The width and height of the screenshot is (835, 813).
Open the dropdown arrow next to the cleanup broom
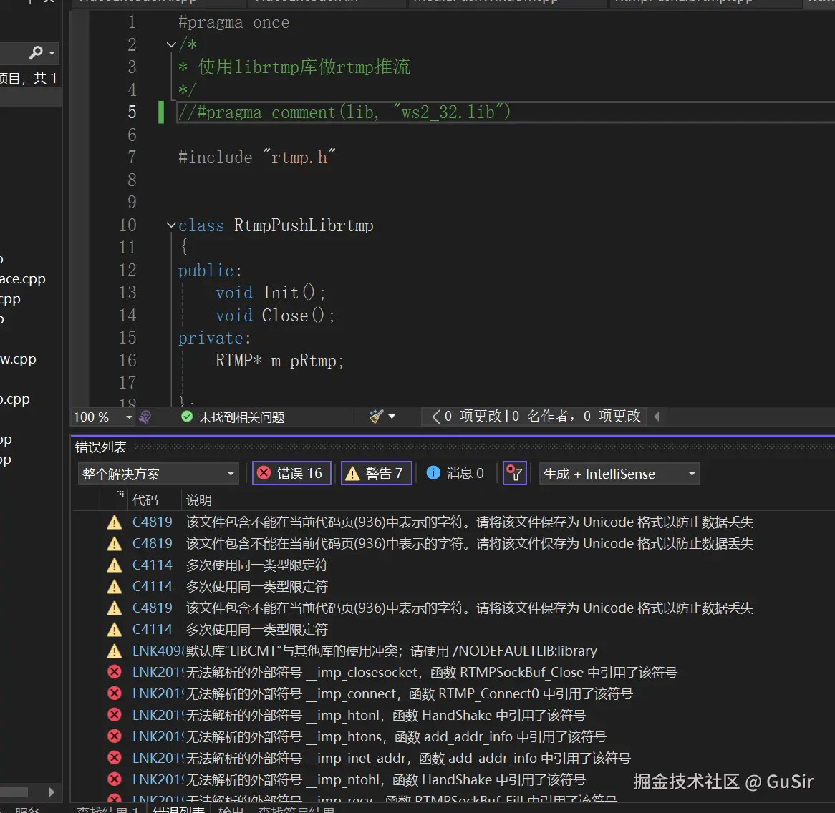(x=392, y=416)
